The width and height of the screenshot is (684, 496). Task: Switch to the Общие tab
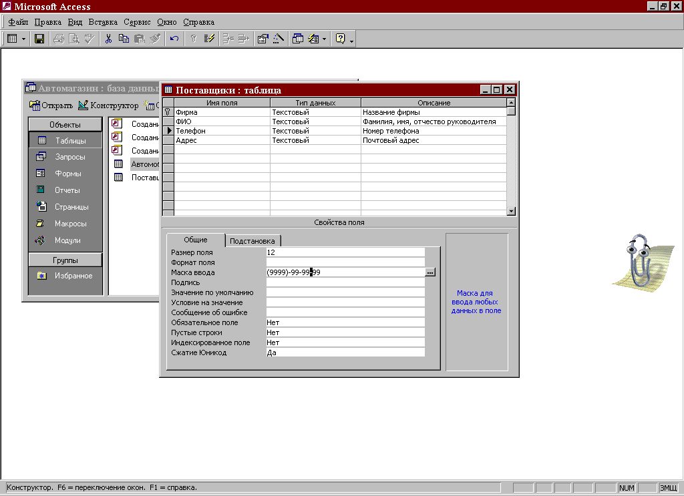[x=196, y=240]
